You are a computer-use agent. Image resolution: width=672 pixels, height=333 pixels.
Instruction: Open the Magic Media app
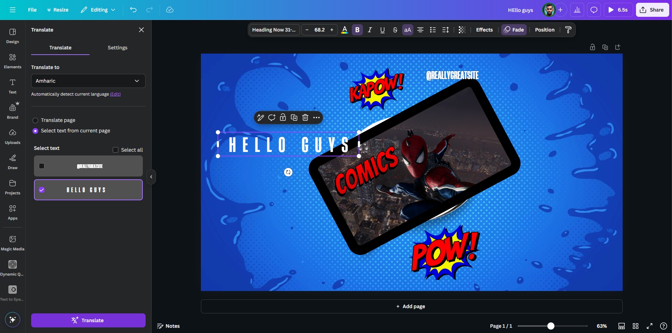13,243
